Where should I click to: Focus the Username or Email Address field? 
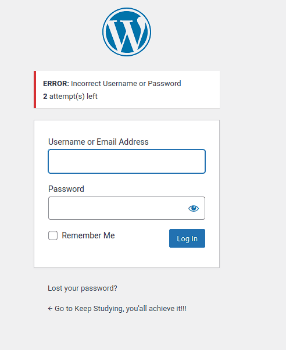(127, 162)
